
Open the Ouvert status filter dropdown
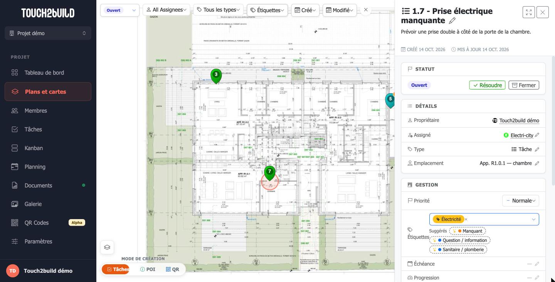point(119,10)
